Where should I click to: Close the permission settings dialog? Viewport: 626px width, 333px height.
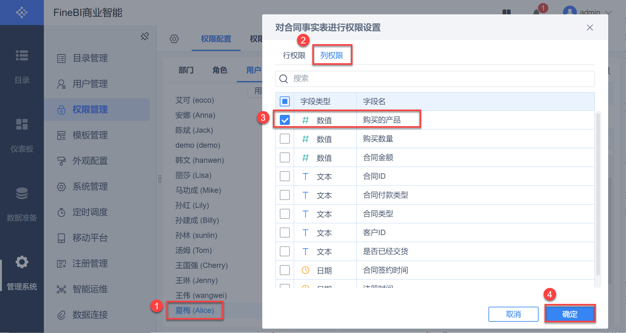point(590,28)
